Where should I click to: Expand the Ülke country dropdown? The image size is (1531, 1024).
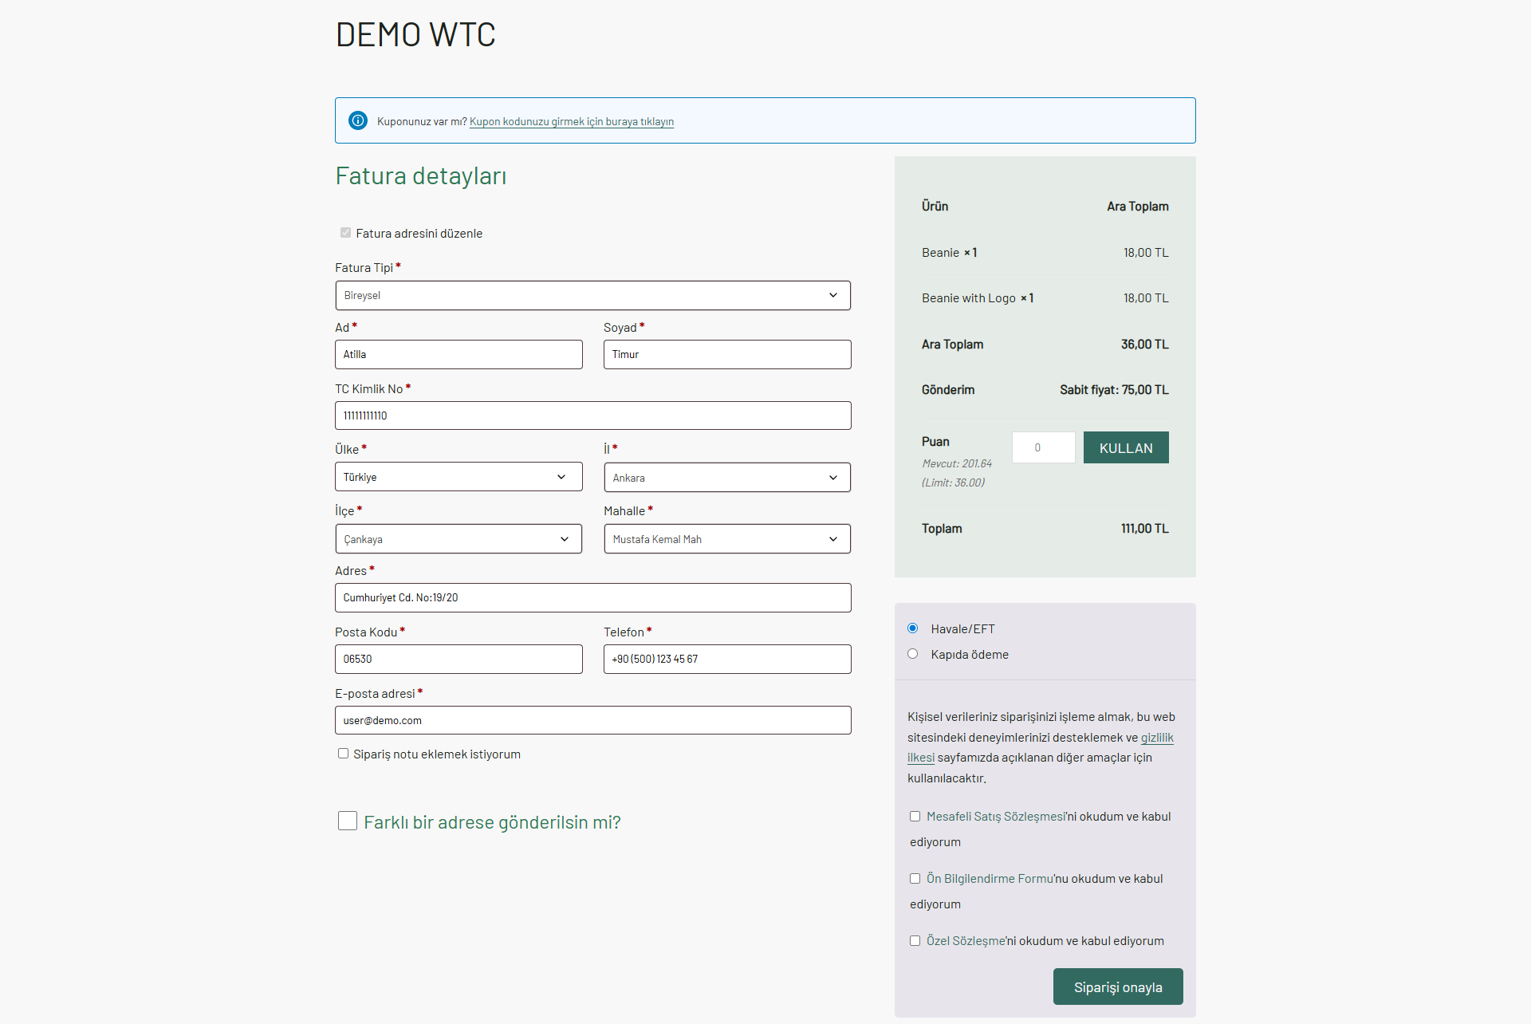point(459,477)
